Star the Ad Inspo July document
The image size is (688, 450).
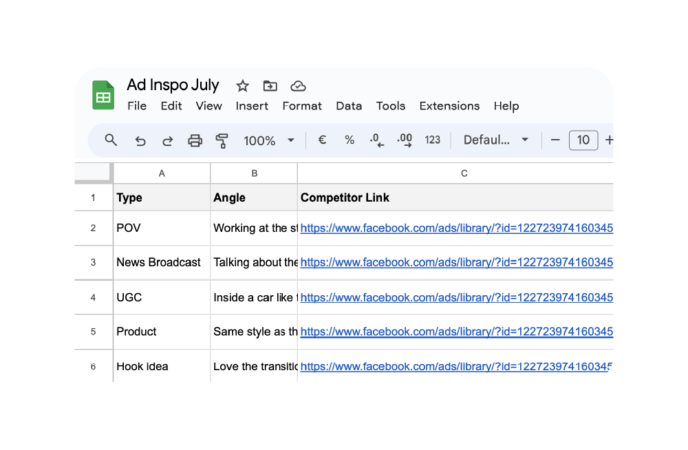pos(242,86)
